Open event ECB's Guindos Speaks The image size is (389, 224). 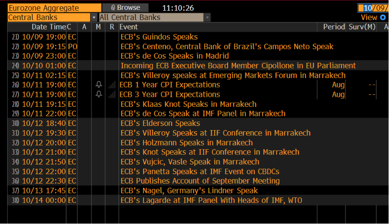click(159, 37)
